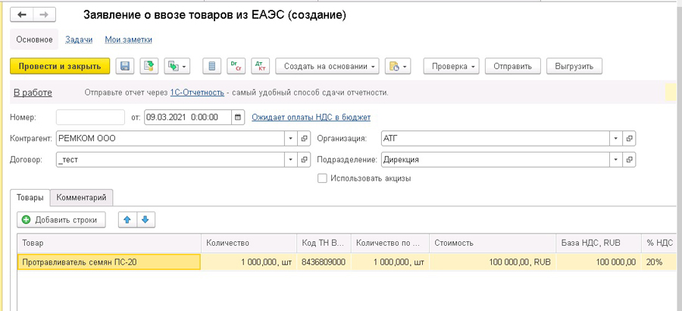This screenshot has width=682, height=311.
Task: Open the document list icon
Action: [x=212, y=66]
